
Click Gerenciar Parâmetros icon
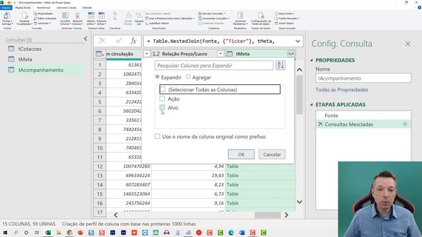240,16
